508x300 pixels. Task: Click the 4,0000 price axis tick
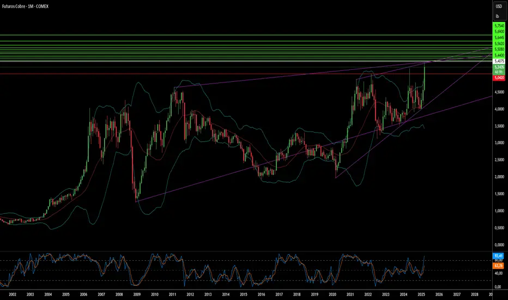pos(499,109)
